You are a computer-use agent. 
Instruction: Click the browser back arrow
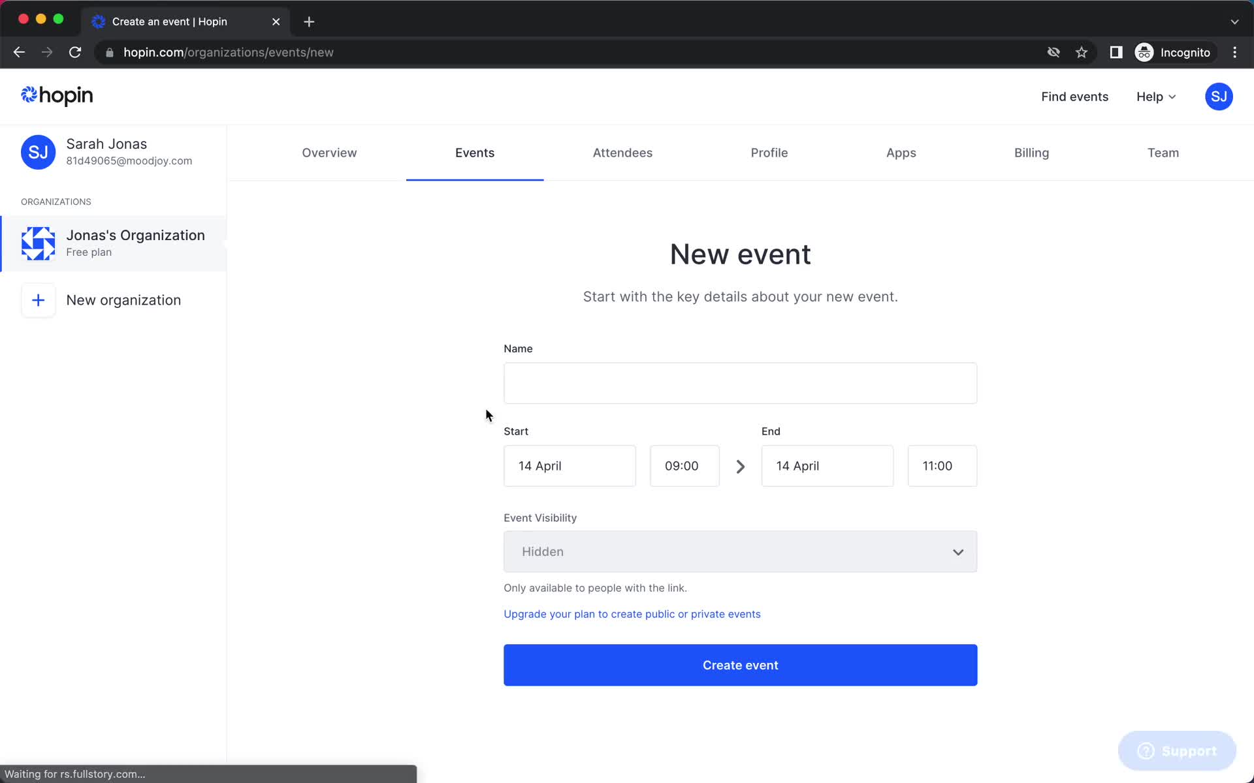click(19, 52)
